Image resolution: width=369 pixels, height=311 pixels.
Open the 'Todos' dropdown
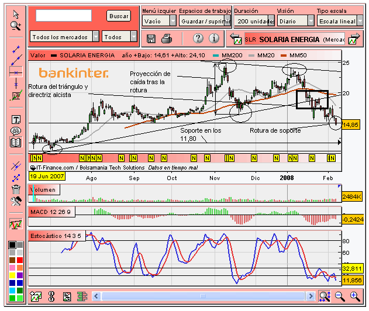tap(119, 37)
